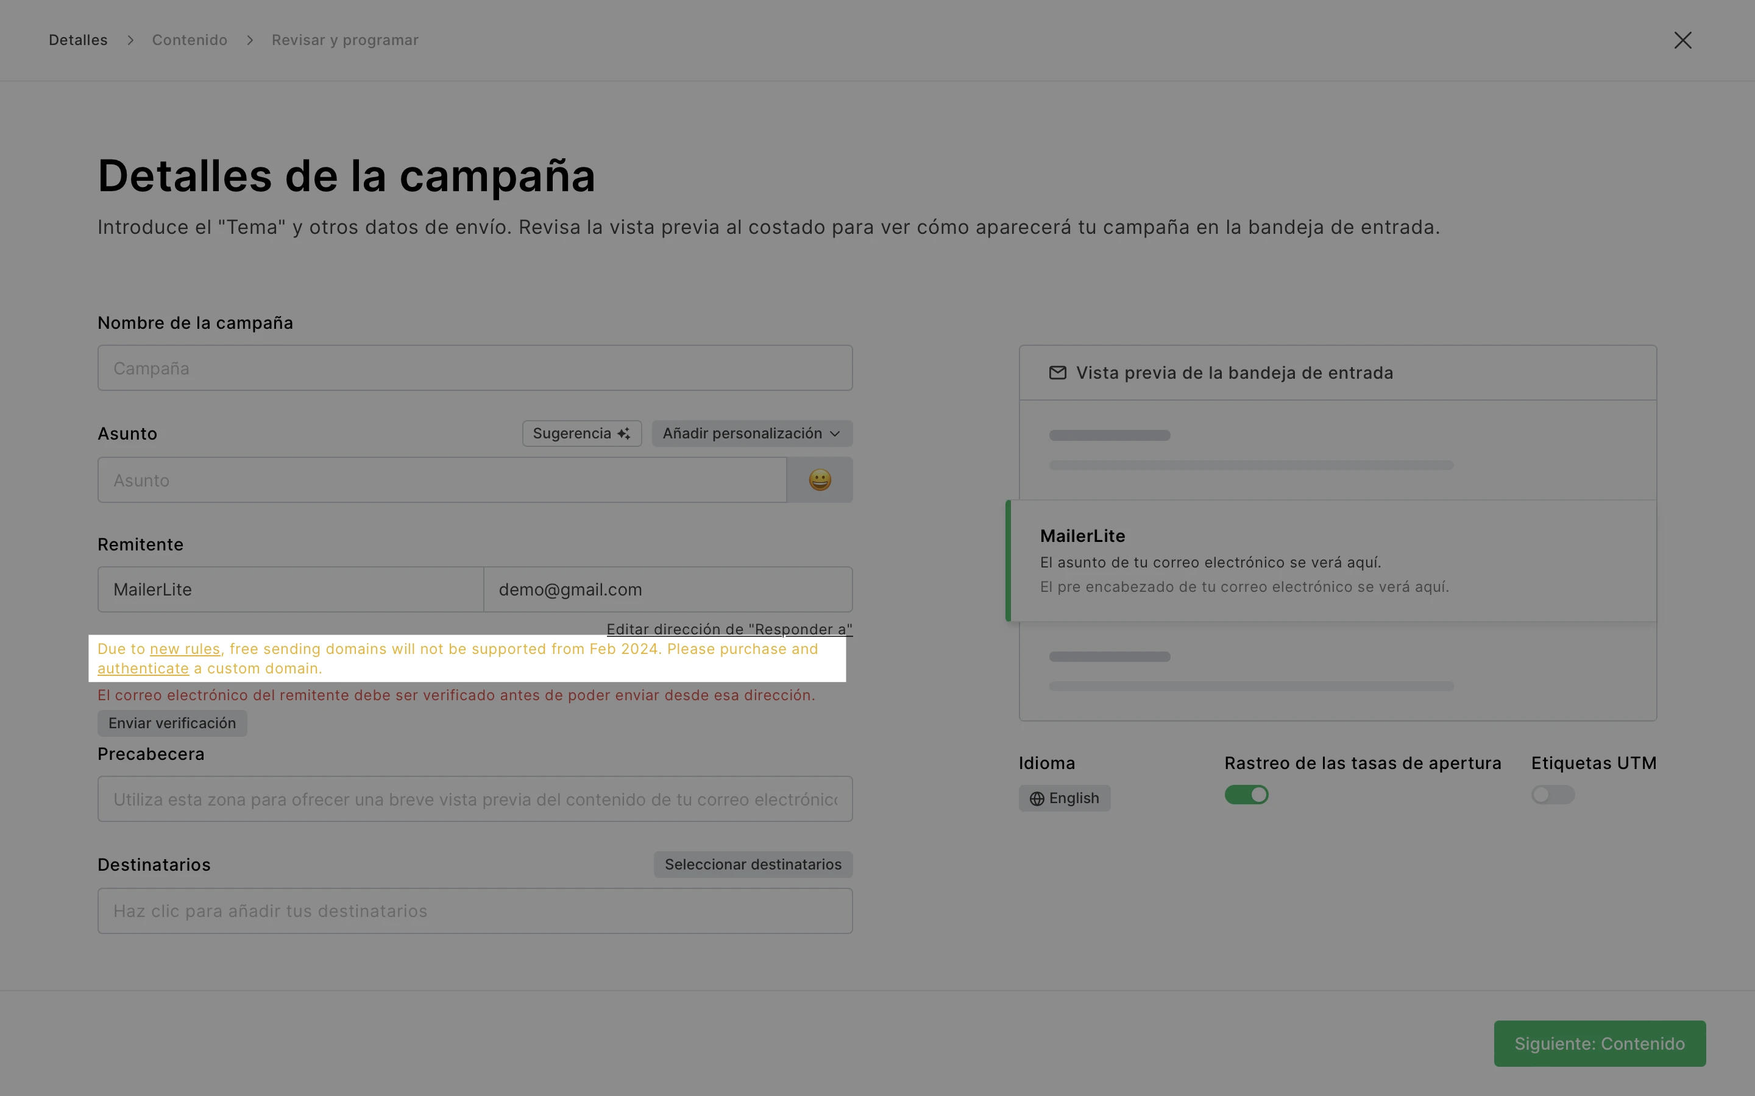Click the envelope icon in inbox preview header

[1057, 373]
